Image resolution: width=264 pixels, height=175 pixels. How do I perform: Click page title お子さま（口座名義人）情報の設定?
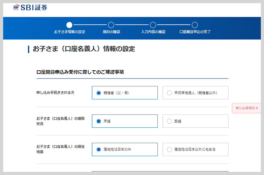point(84,49)
